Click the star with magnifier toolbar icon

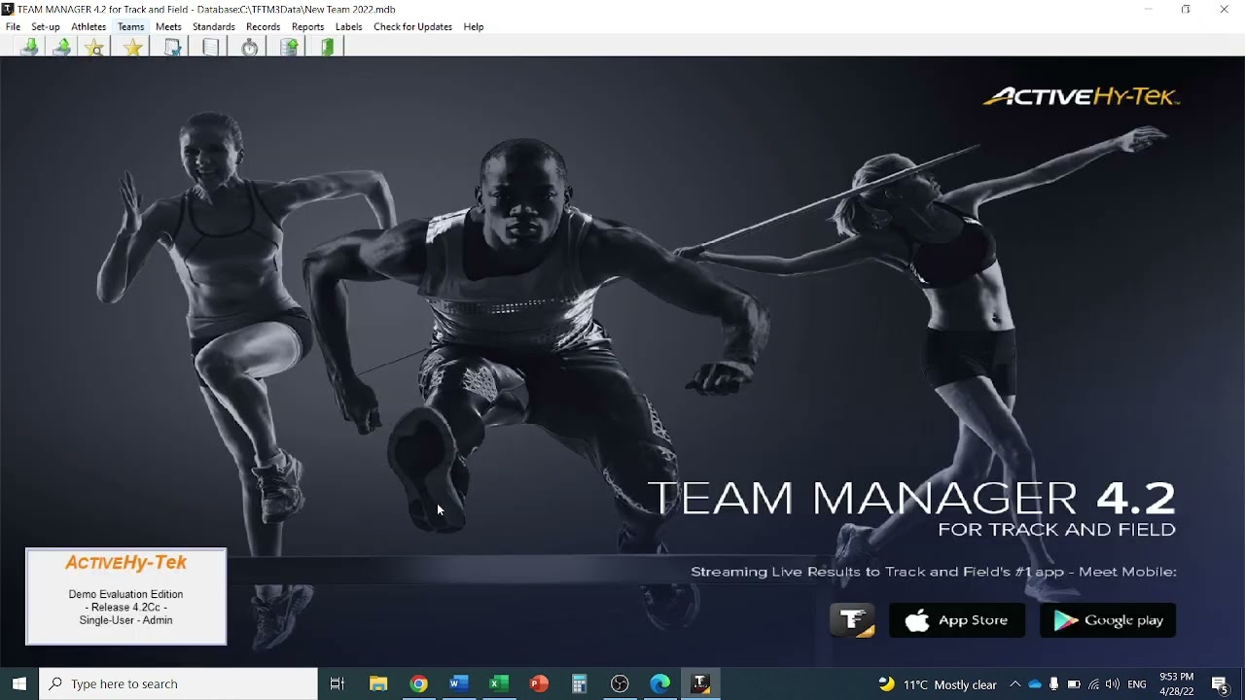coord(94,47)
